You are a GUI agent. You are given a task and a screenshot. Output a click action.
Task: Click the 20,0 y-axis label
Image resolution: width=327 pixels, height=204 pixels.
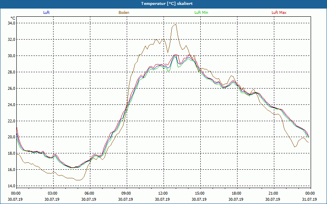(x=11, y=137)
